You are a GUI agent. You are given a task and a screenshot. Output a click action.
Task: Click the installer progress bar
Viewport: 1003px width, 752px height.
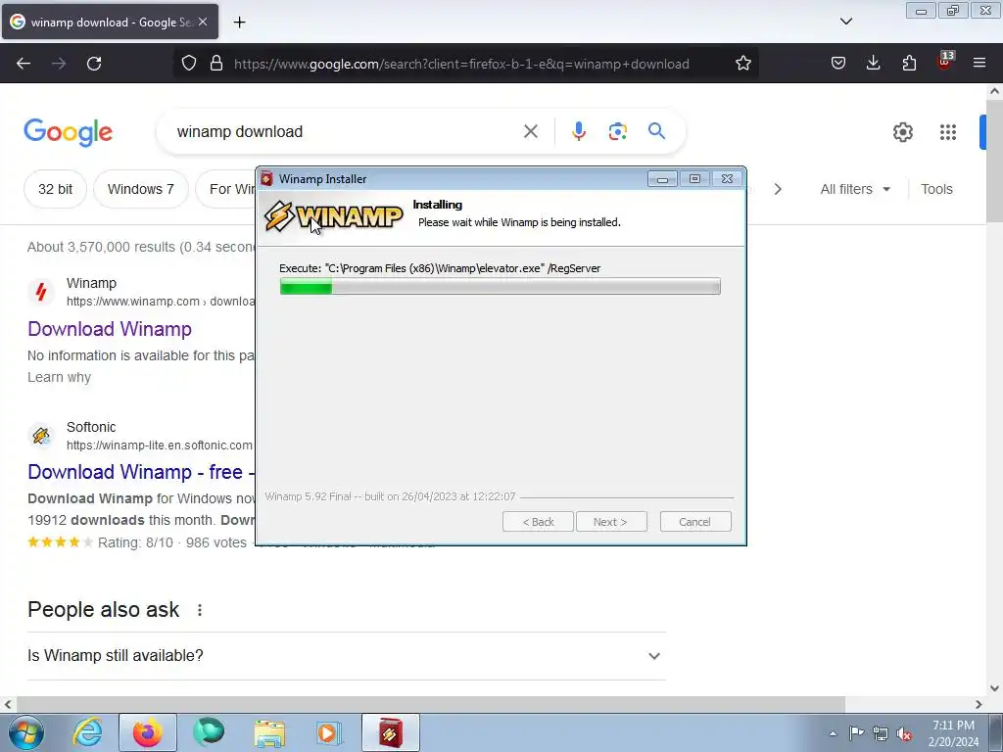pos(500,287)
